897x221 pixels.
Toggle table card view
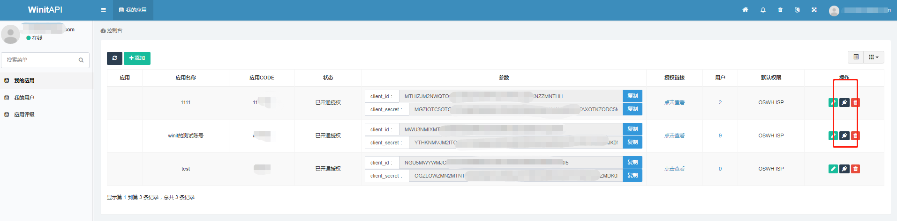click(856, 57)
